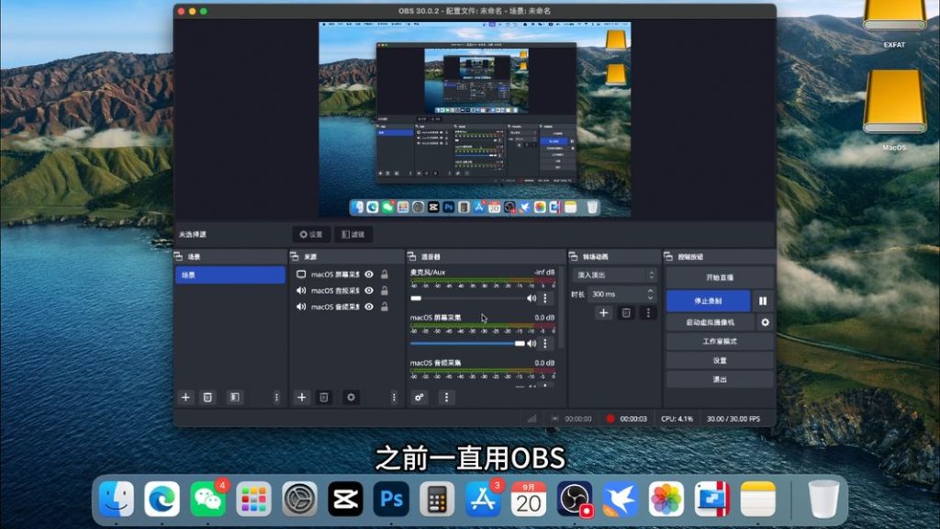Click the 开始直播 button
This screenshot has height=529, width=940.
[720, 277]
